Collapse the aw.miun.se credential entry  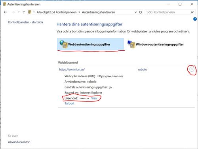coord(192,69)
